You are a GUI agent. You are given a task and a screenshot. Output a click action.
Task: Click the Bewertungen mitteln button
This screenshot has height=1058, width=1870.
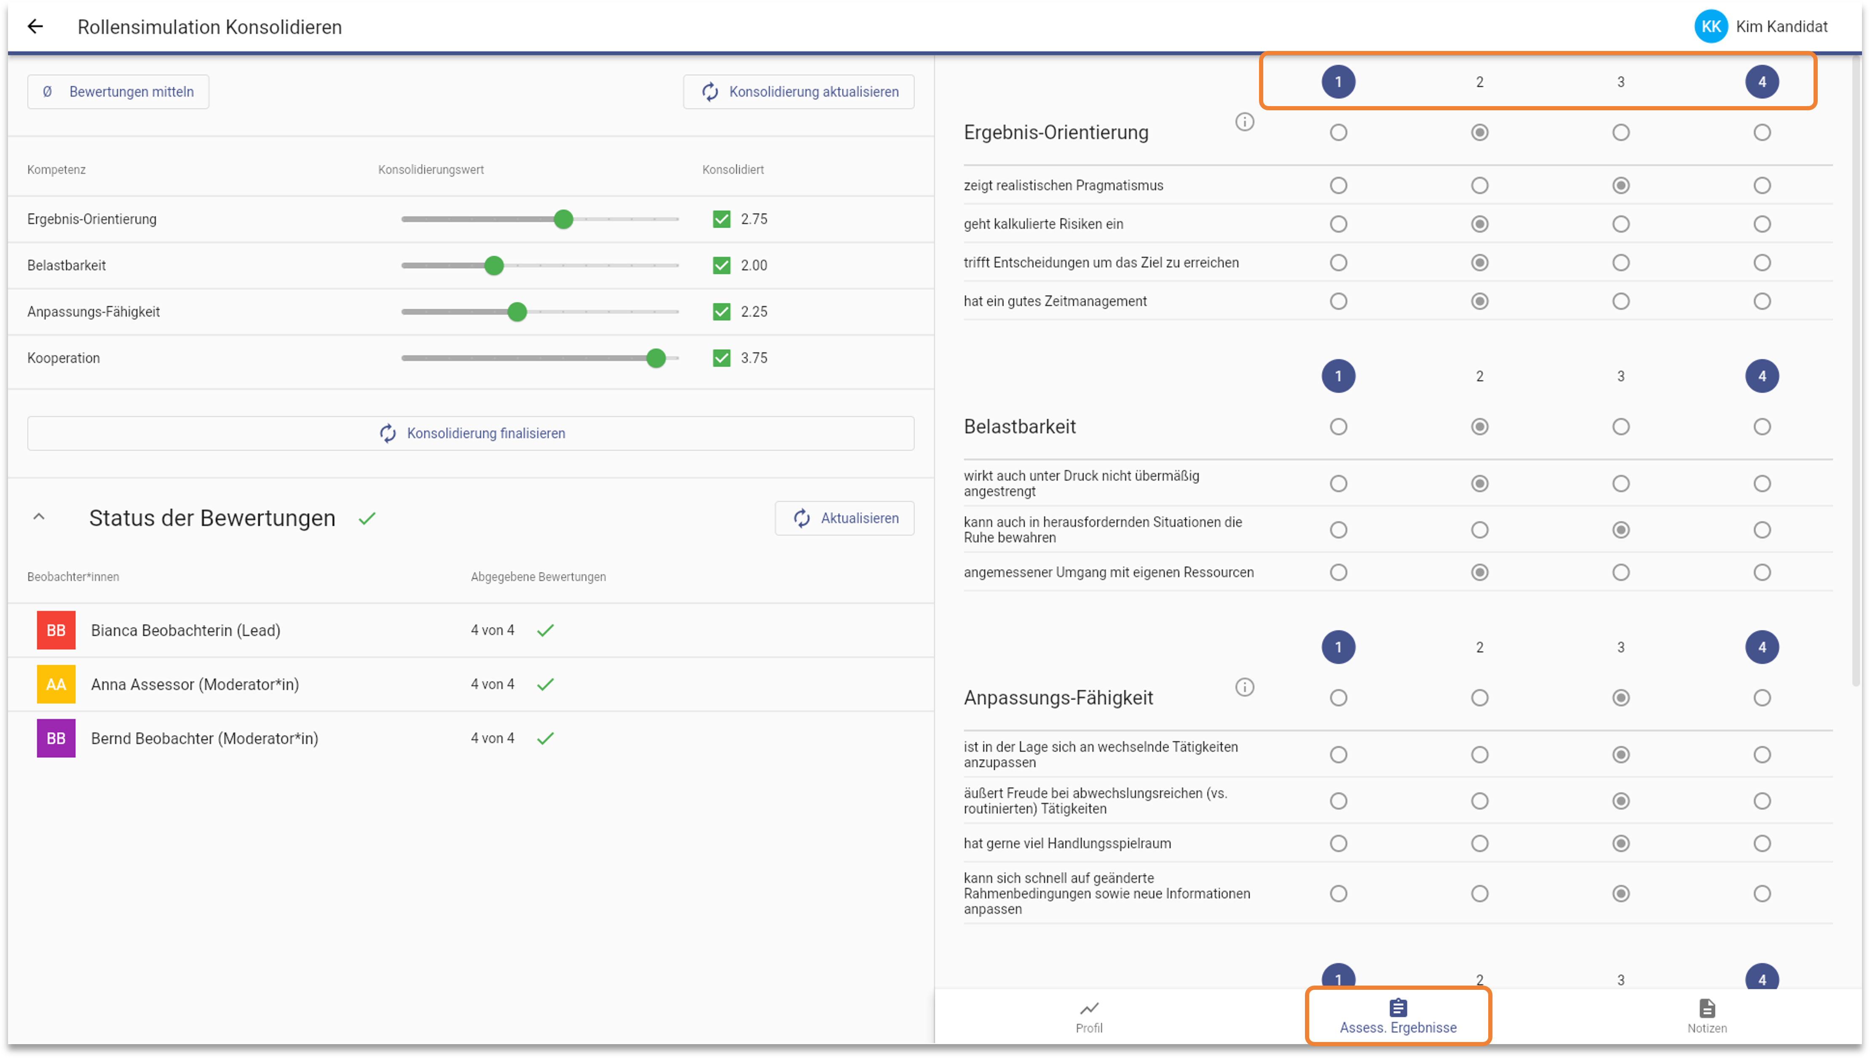pyautogui.click(x=118, y=91)
